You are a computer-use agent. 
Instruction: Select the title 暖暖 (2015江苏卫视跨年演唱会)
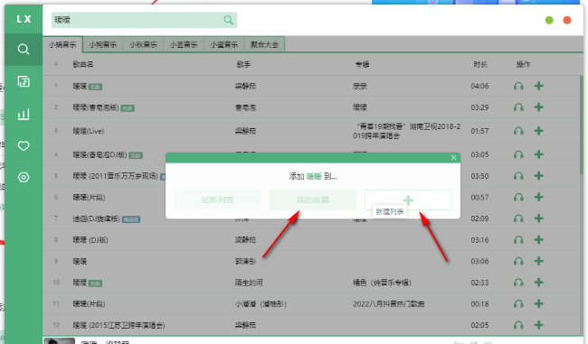coord(119,325)
